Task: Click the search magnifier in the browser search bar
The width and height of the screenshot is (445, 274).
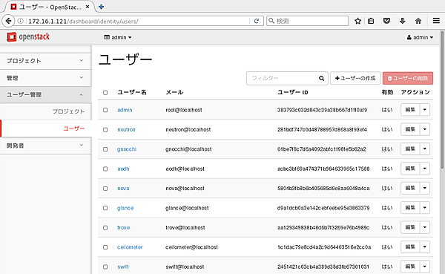Action: (271, 21)
